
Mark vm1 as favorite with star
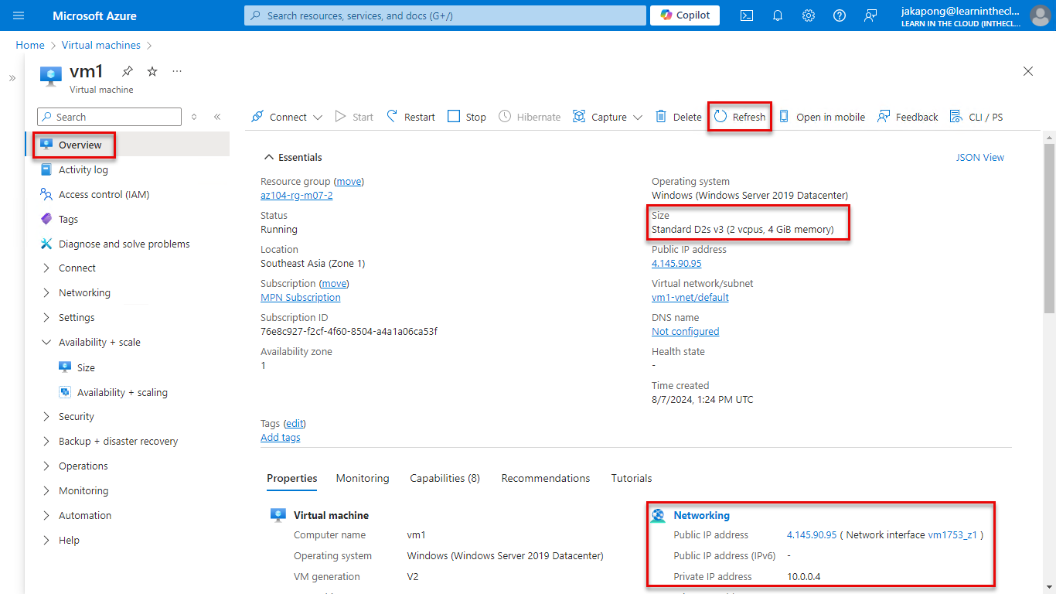tap(152, 71)
